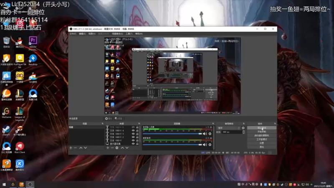This screenshot has height=188, width=334.
Task: Adjust 桌面音频 desktop audio volume slider
Action: pyautogui.click(x=172, y=145)
